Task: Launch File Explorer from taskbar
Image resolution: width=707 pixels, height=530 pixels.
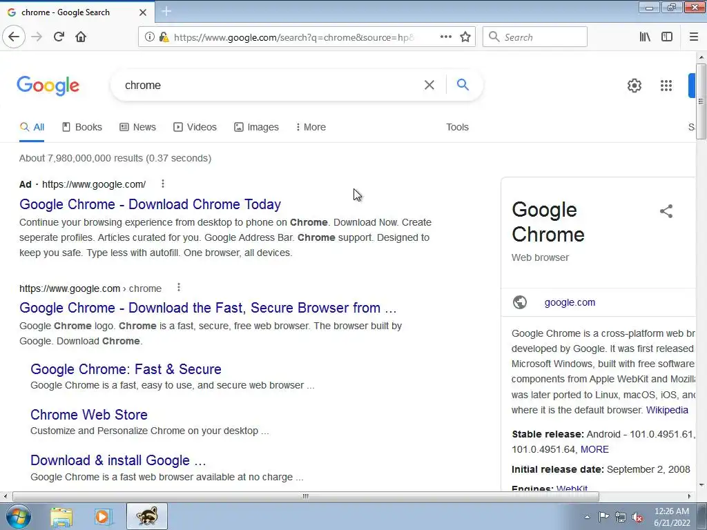Action: coord(61,517)
